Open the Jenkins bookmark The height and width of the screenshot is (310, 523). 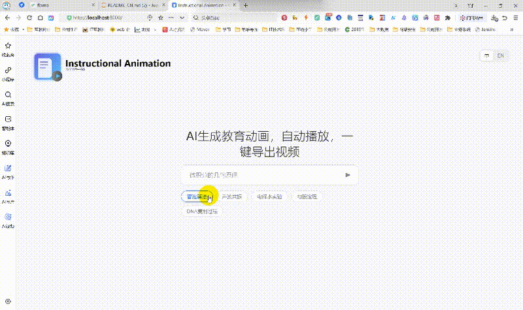tap(486, 29)
